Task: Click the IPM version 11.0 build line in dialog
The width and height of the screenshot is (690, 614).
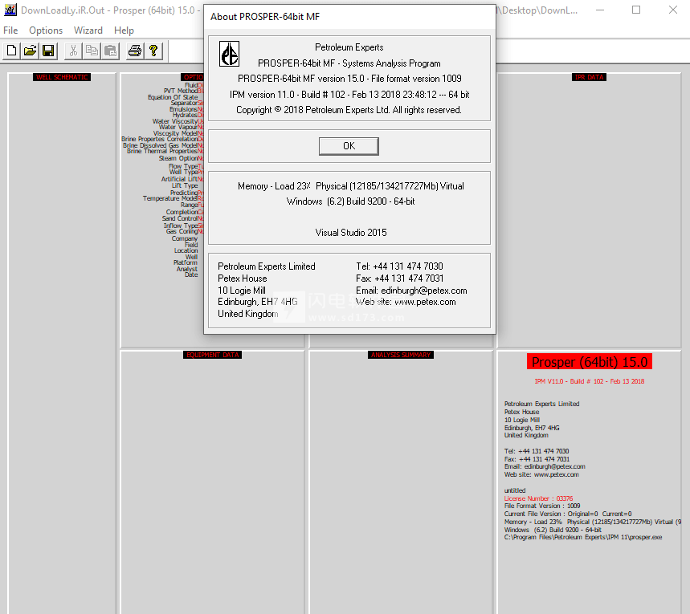Action: point(349,94)
